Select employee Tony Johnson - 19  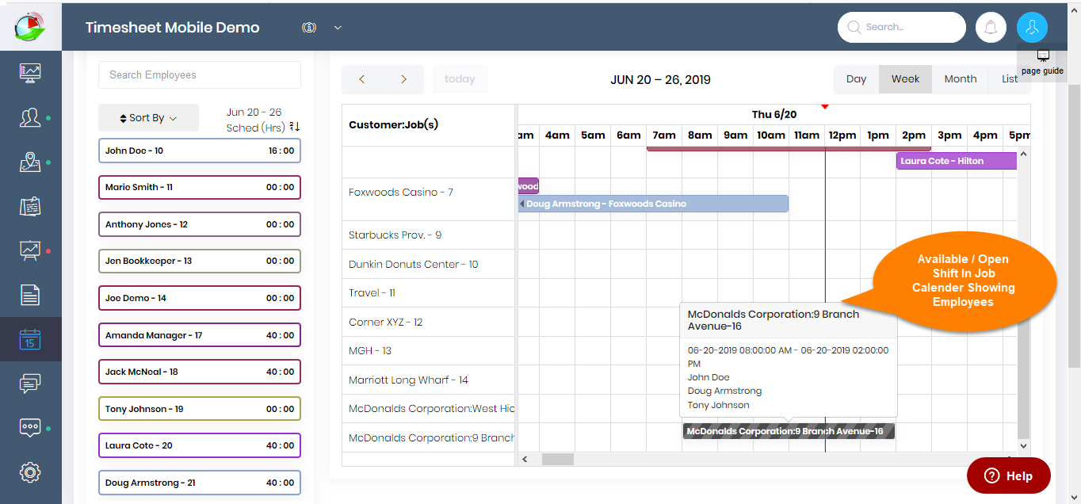click(x=200, y=409)
